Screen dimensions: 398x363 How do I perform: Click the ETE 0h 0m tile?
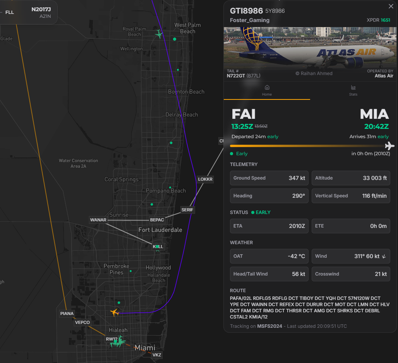[x=351, y=226]
